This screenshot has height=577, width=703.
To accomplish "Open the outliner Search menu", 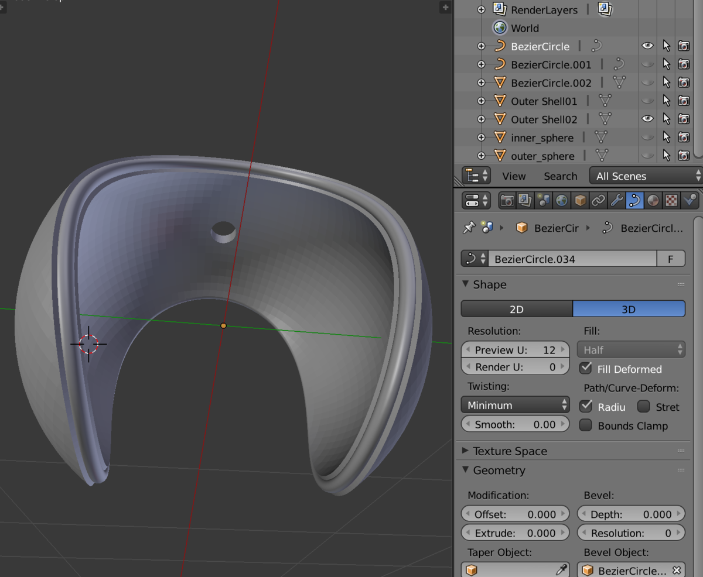I will pos(560,176).
